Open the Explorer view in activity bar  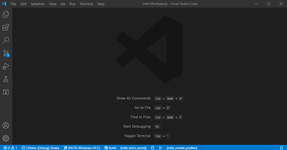pyautogui.click(x=6, y=14)
